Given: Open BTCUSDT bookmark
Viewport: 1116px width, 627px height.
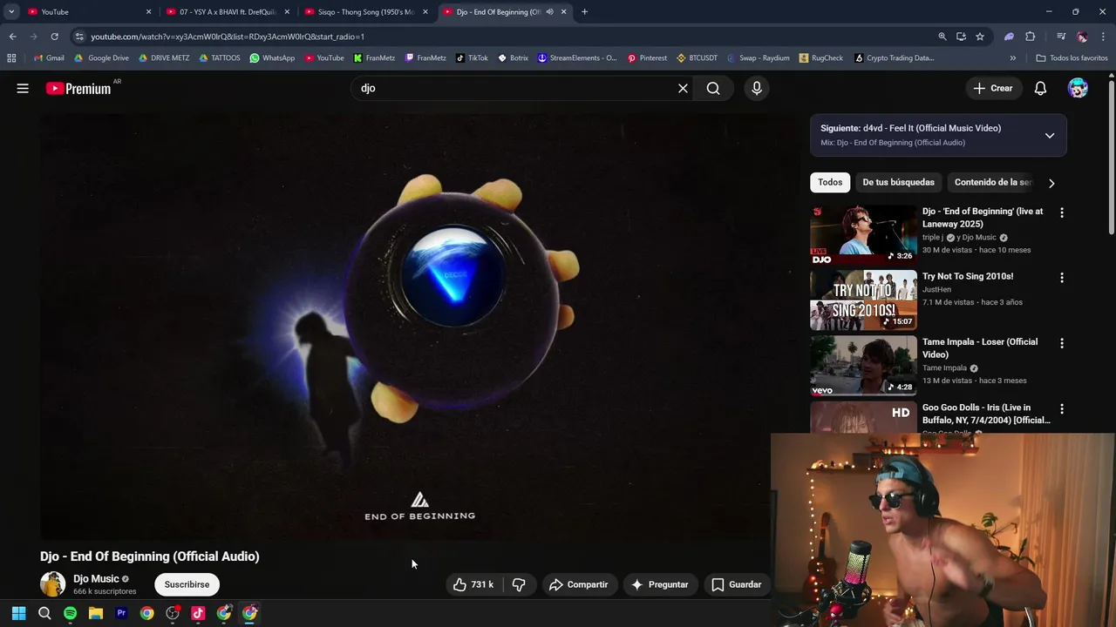Looking at the screenshot, I should [x=697, y=58].
